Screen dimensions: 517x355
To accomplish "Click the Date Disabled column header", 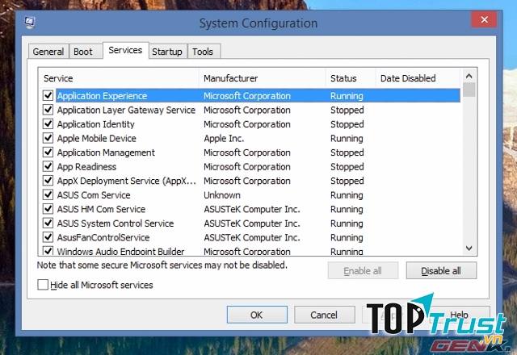I will point(416,78).
